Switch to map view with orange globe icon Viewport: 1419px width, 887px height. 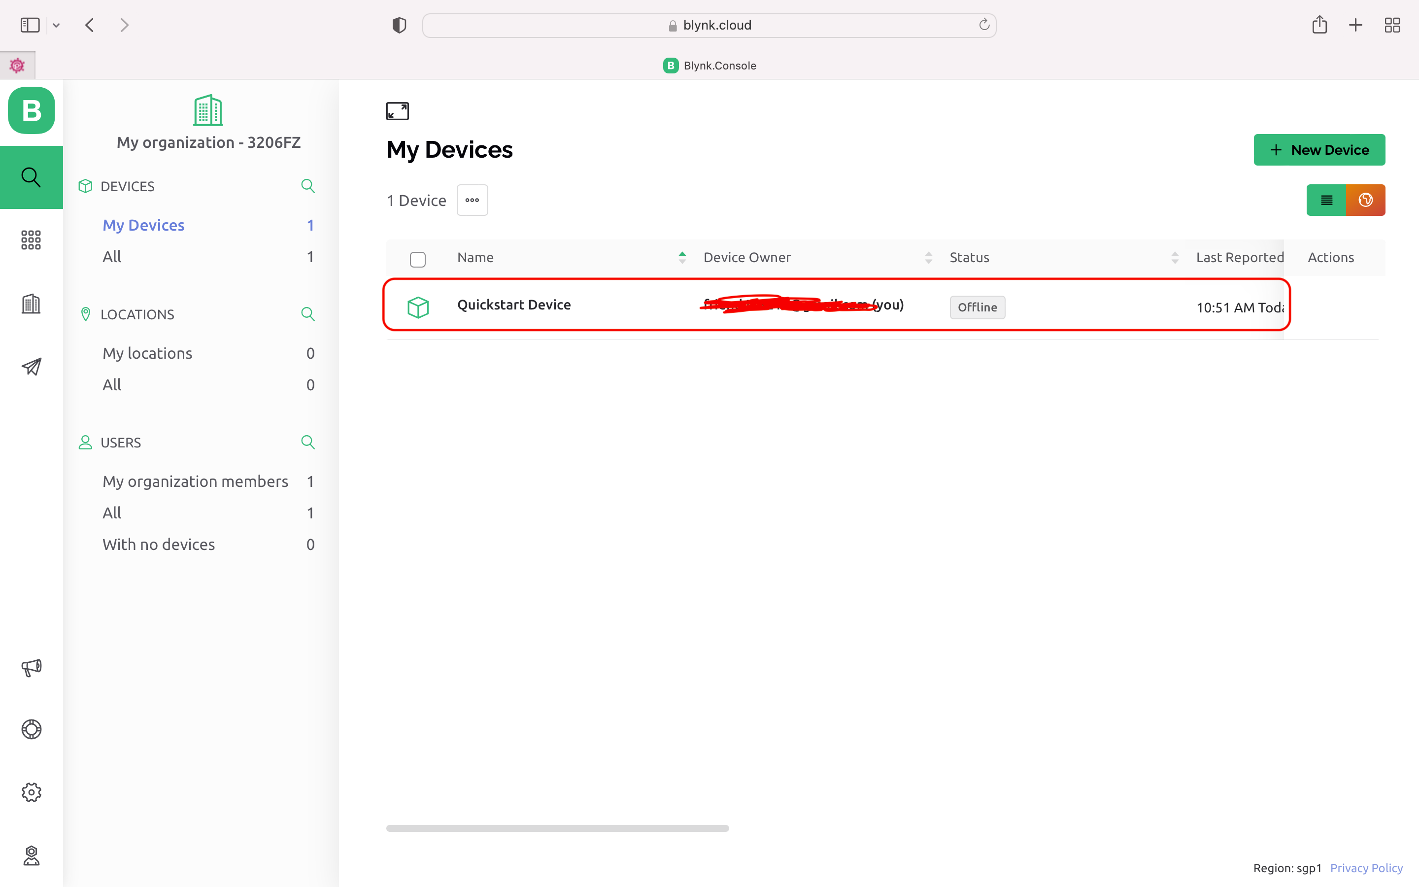point(1366,200)
